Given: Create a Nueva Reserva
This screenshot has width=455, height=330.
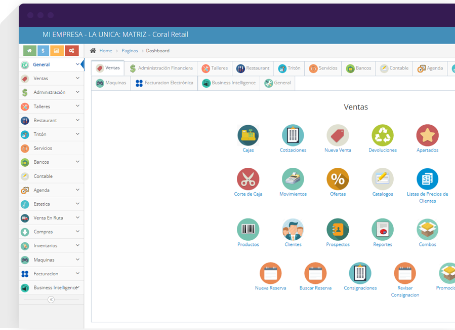Looking at the screenshot, I should (x=270, y=273).
